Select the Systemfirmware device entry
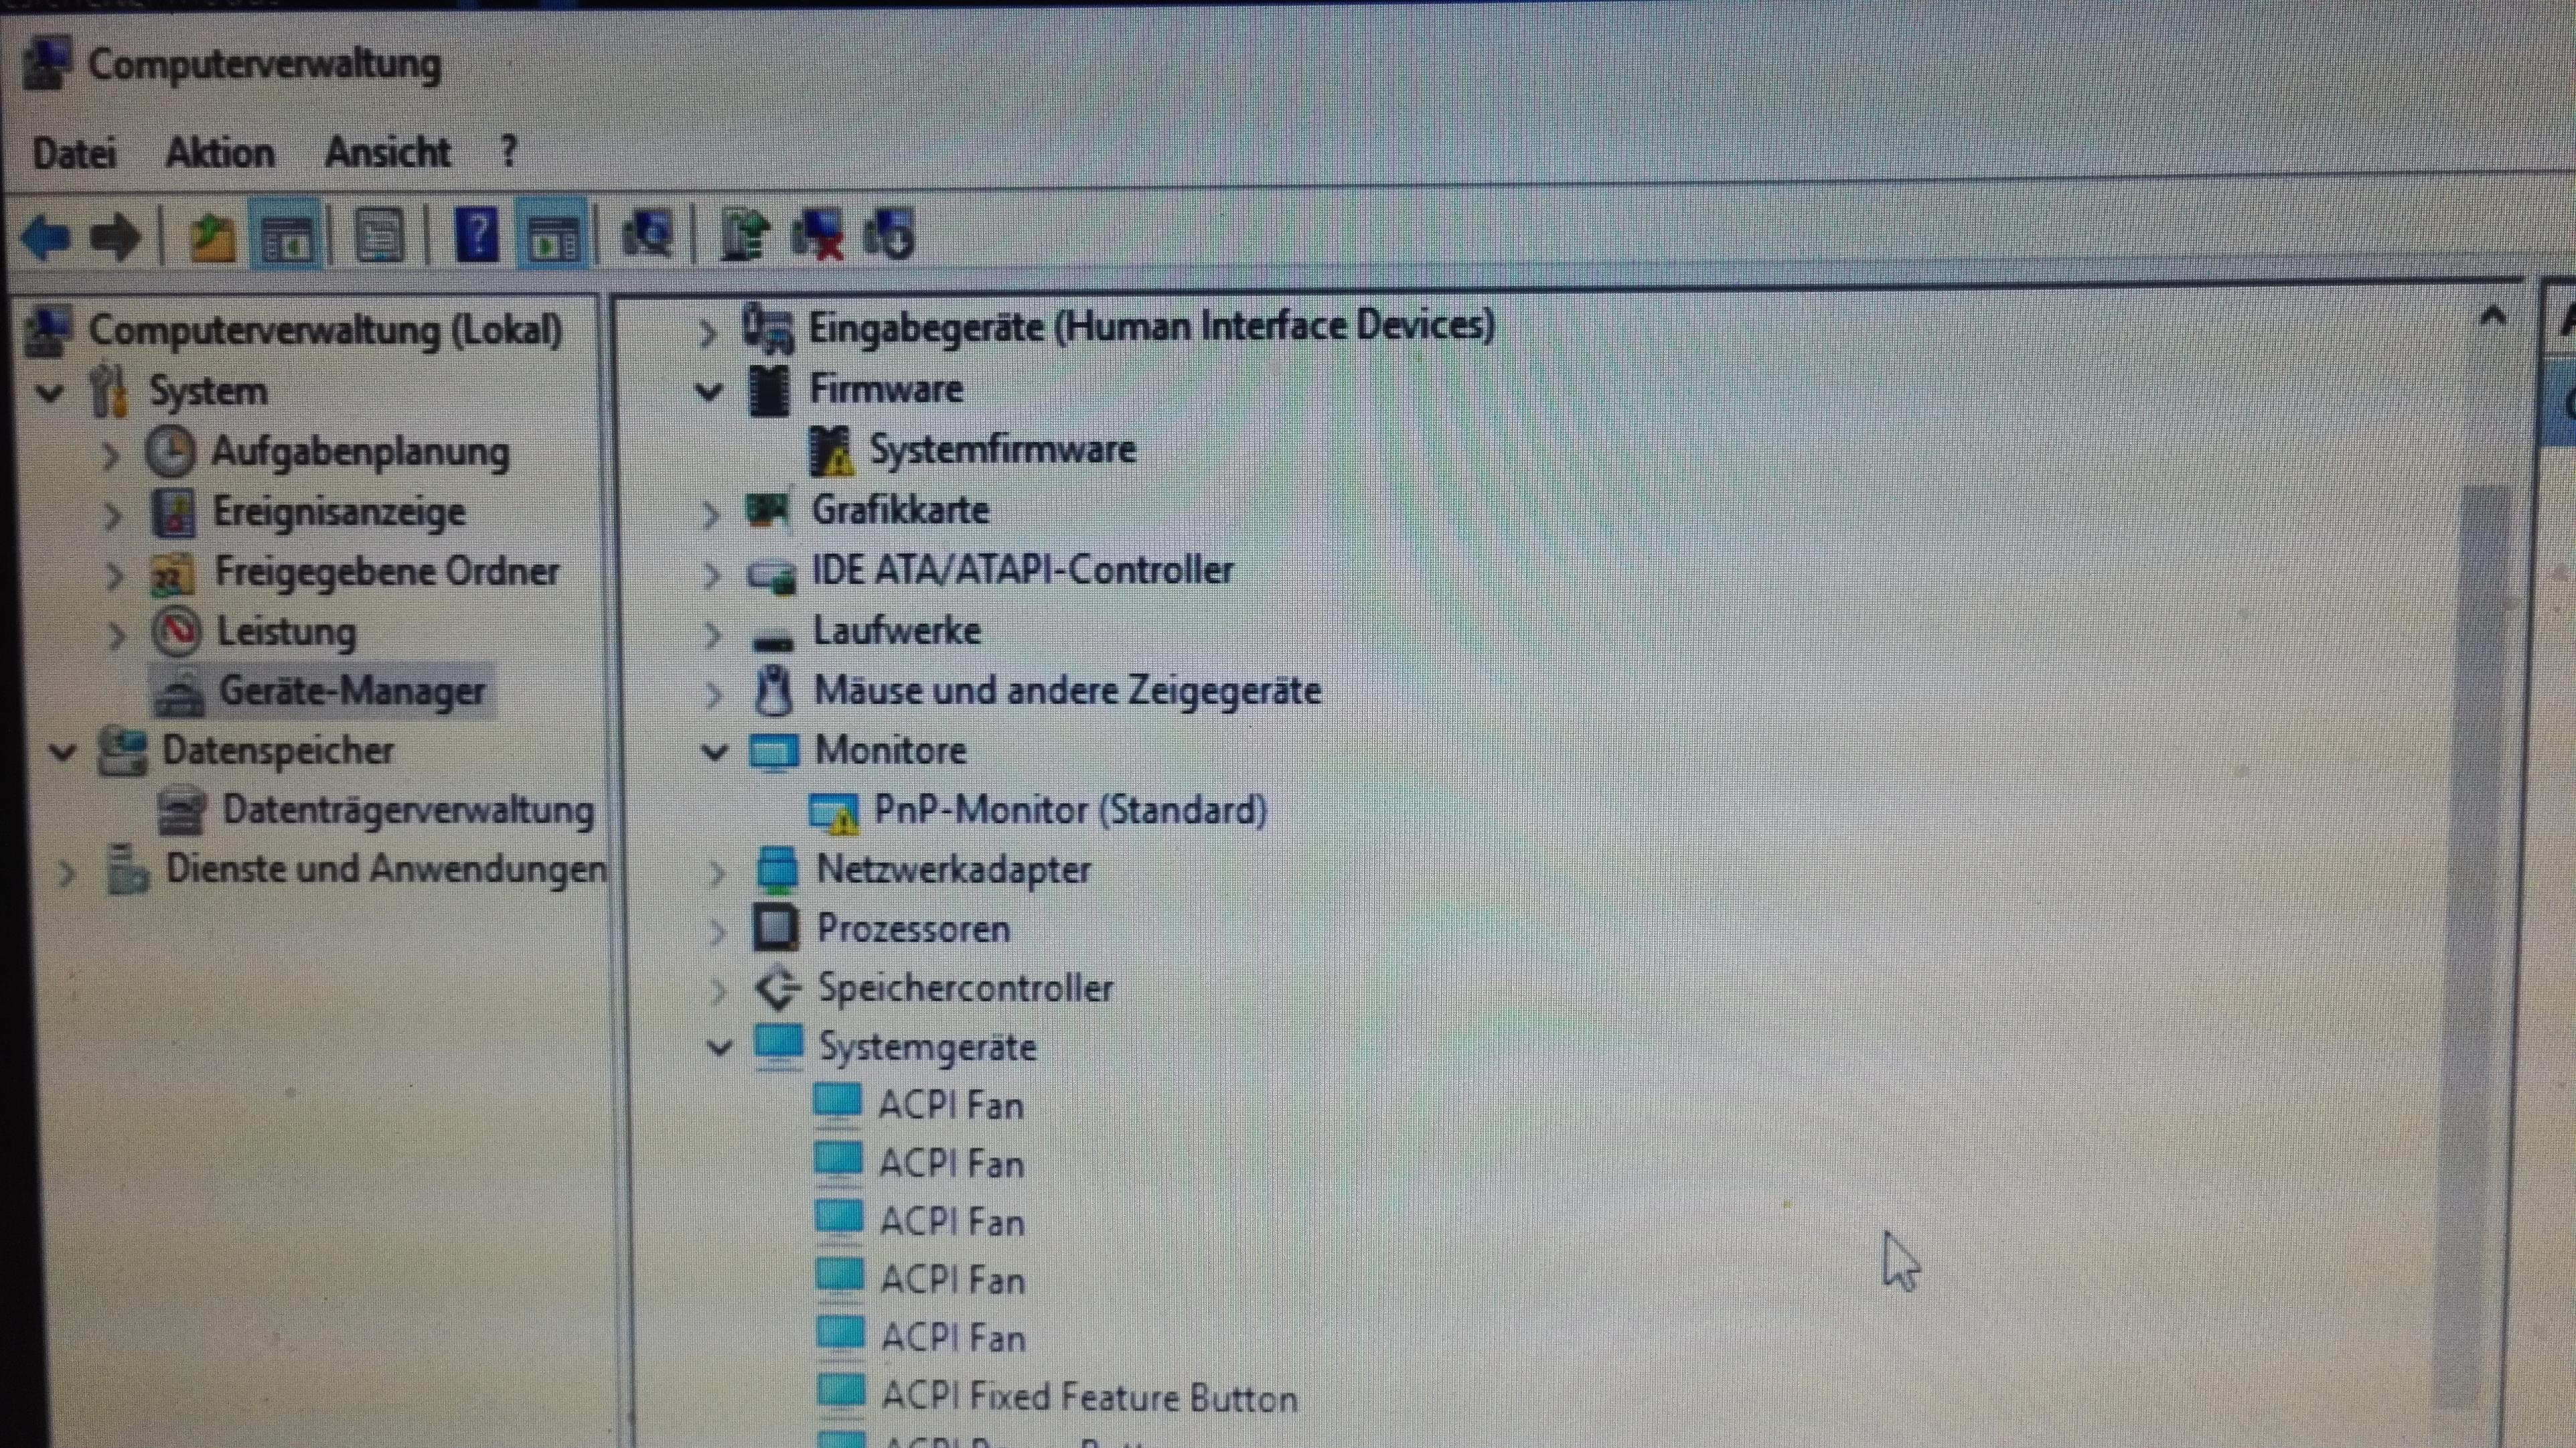Image resolution: width=2576 pixels, height=1448 pixels. tap(1001, 450)
